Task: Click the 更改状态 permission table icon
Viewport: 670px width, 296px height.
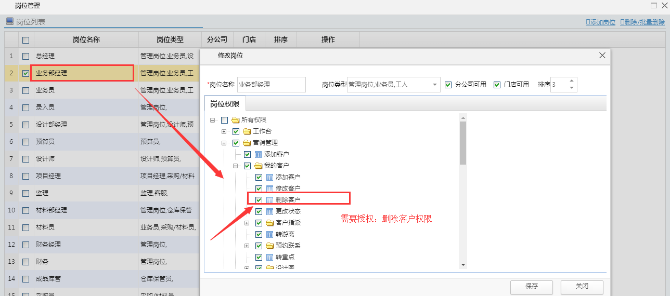Action: pyautogui.click(x=269, y=211)
